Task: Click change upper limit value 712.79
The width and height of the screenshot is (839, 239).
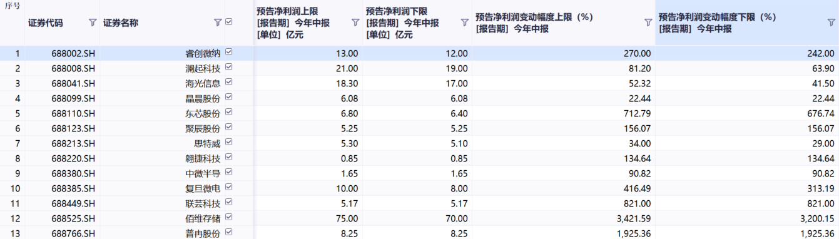Action: pos(638,114)
